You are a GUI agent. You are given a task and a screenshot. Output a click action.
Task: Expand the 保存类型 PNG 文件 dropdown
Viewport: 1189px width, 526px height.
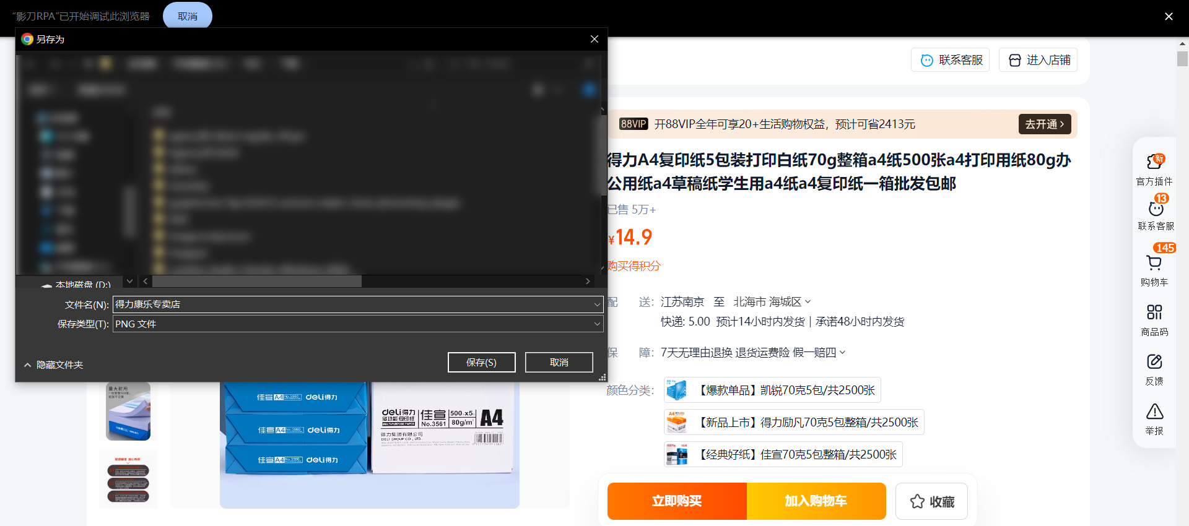pyautogui.click(x=358, y=324)
